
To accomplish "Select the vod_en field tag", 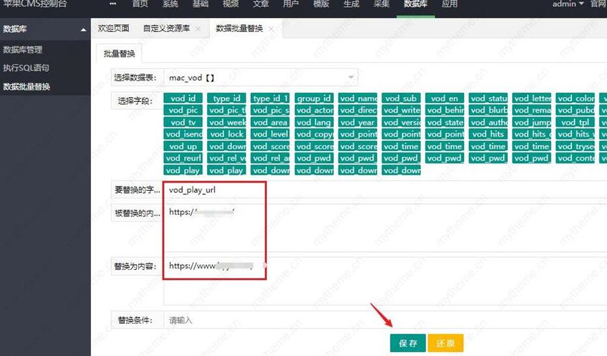I will [x=444, y=98].
